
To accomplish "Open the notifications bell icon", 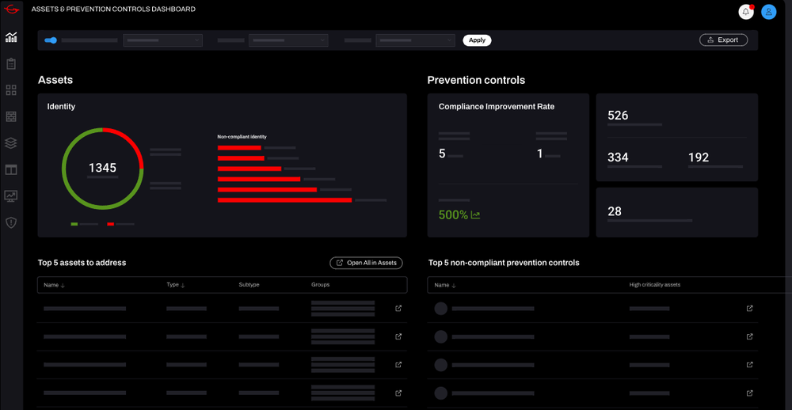I will click(745, 12).
